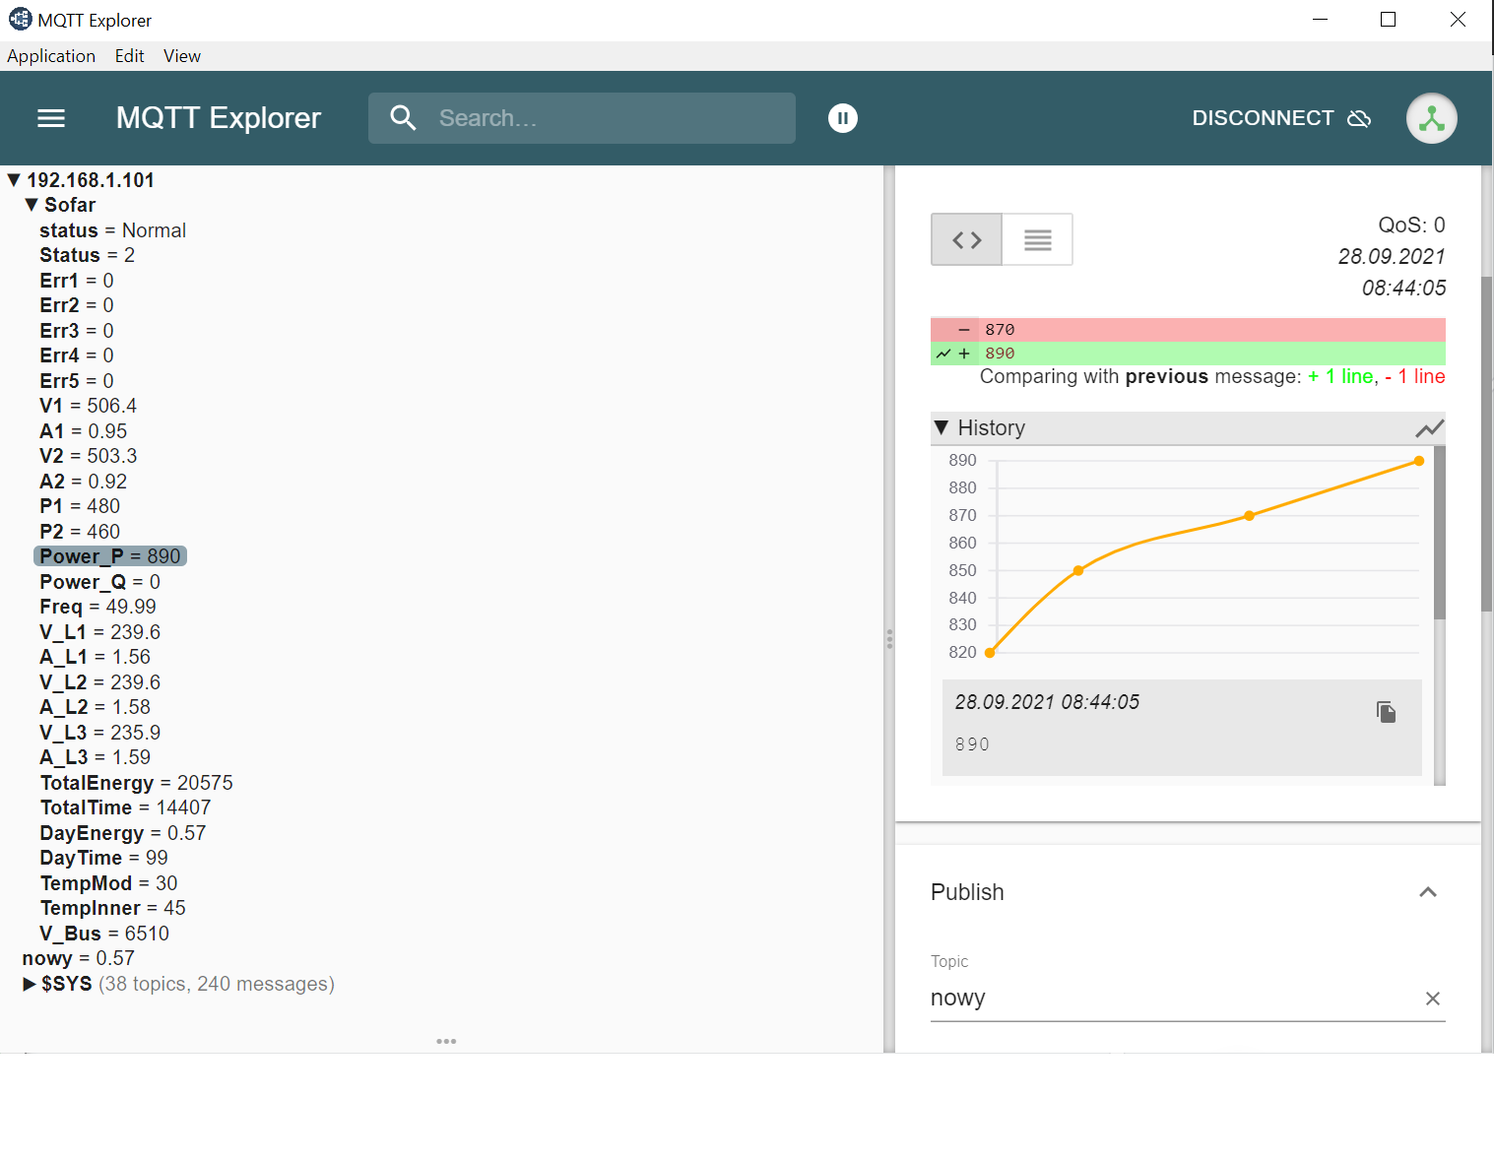
Task: Open the hamburger menu in header
Action: [x=51, y=118]
